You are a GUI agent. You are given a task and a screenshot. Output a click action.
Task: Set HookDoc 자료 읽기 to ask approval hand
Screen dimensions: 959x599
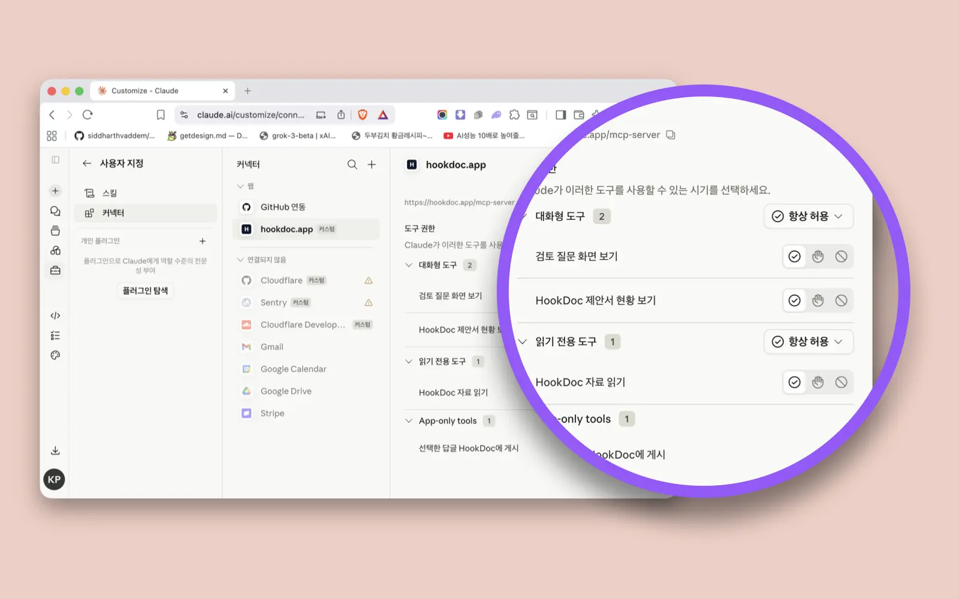[x=818, y=382]
